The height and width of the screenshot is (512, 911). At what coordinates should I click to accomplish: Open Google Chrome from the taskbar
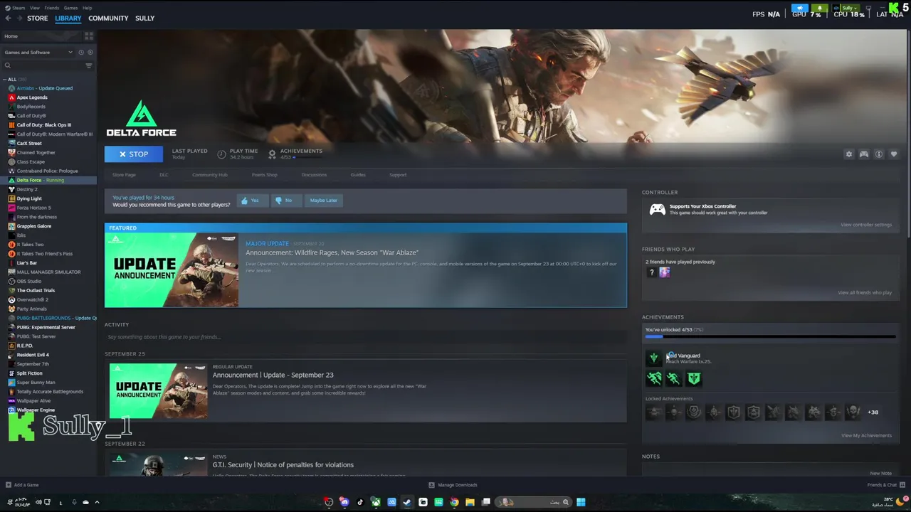click(454, 502)
